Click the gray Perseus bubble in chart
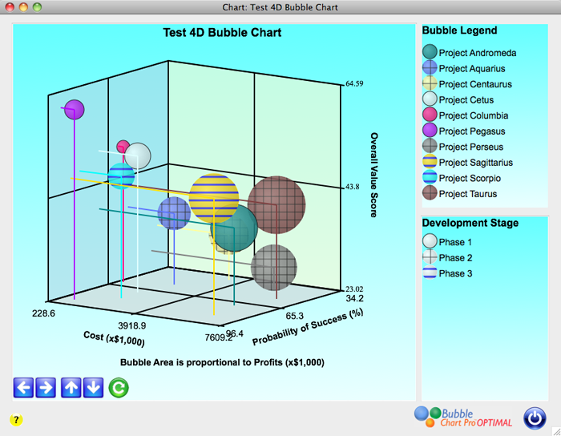The width and height of the screenshot is (561, 436). tap(274, 268)
